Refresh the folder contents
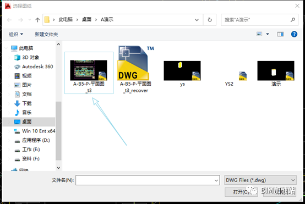305x204 pixels. click(x=210, y=20)
